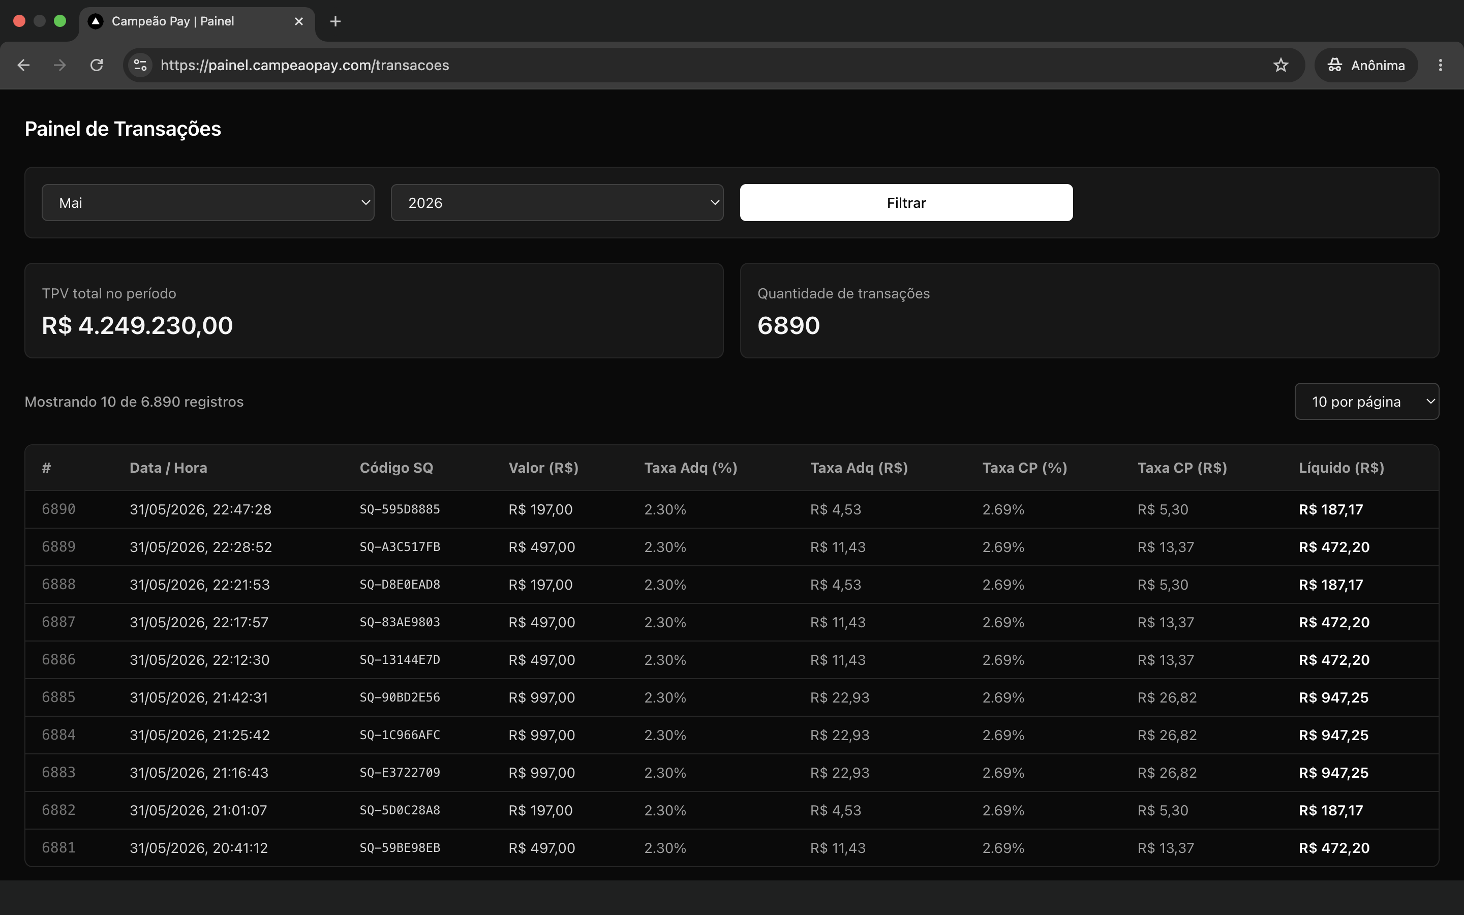This screenshot has width=1464, height=915.
Task: Click the timestamp 31/05/2026, 22:47:28
Action: click(x=200, y=509)
